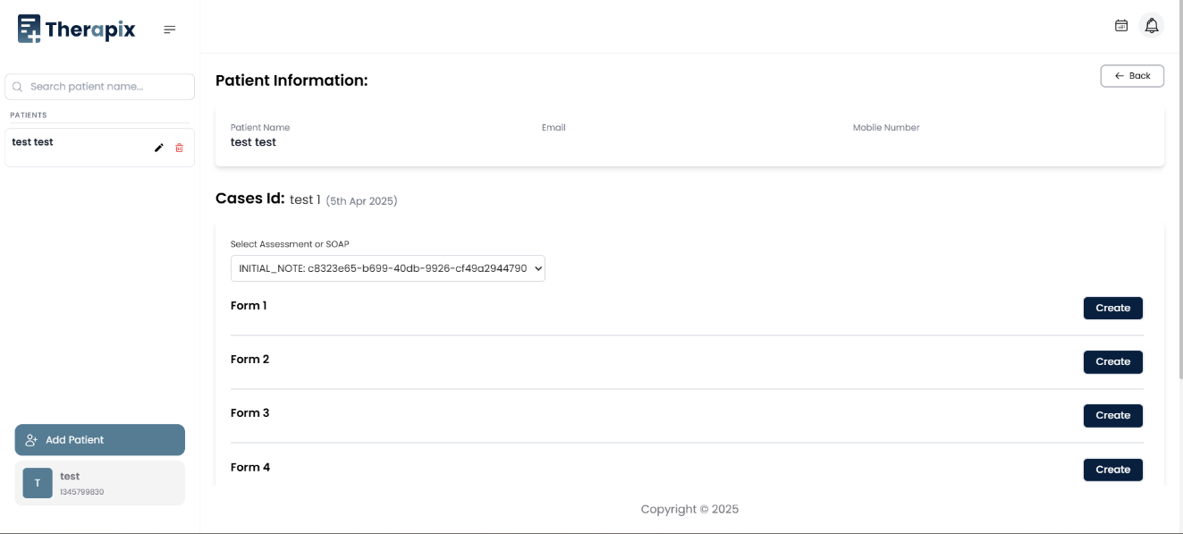Collapse sidebar with hamburger menu icon
The width and height of the screenshot is (1183, 534).
(170, 30)
